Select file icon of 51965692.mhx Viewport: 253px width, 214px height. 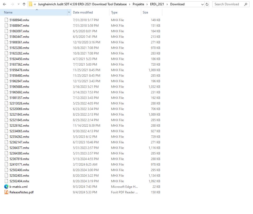[x=6, y=92]
